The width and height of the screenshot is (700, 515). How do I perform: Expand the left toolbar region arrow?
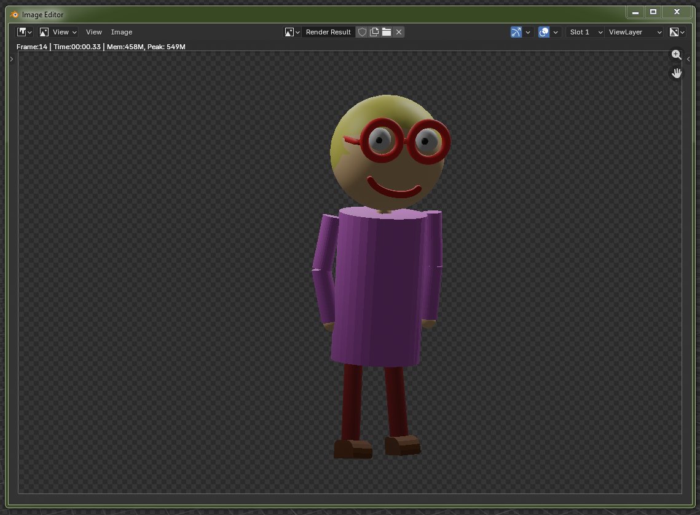pos(12,59)
